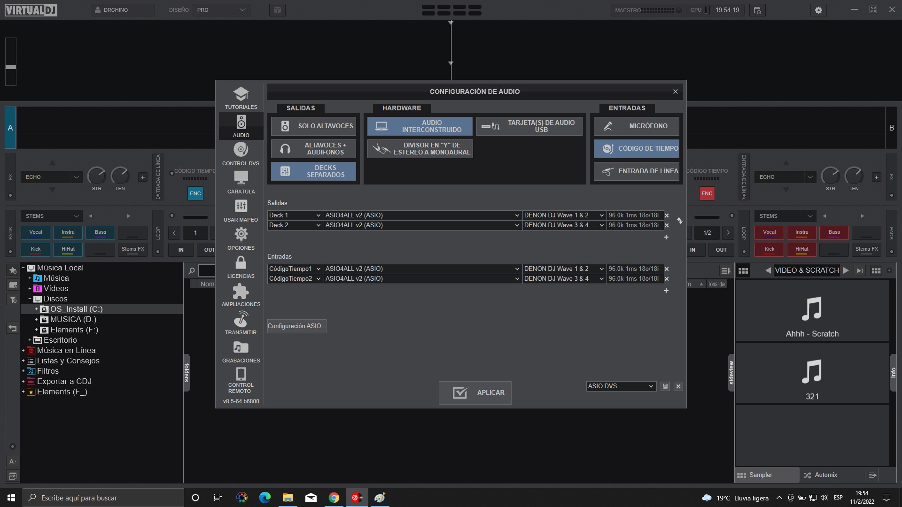Switch to the Automix tab
The image size is (902, 507).
[x=825, y=475]
